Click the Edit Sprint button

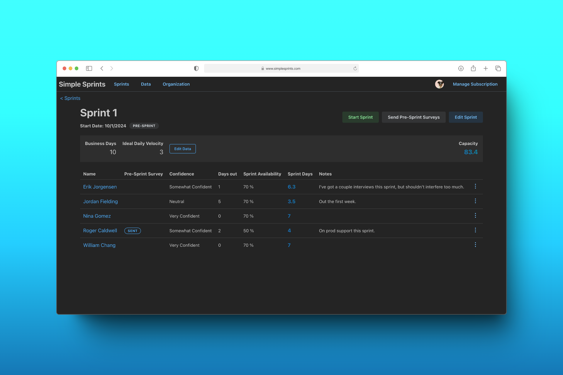(x=466, y=117)
